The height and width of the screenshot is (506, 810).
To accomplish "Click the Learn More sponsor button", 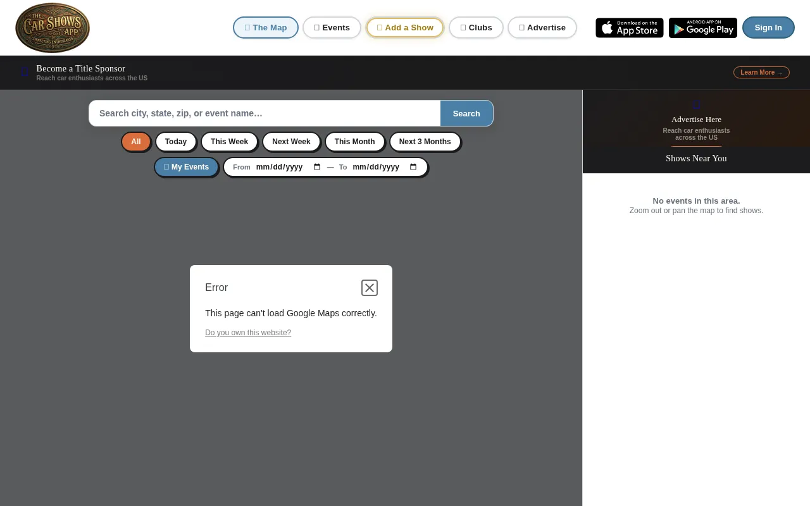I will coord(761,72).
